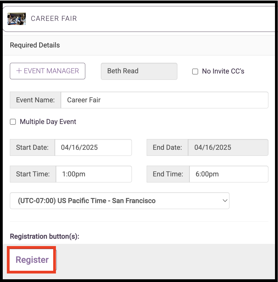The image size is (278, 282).
Task: Click the plus icon beside Event Manager
Action: [x=19, y=71]
